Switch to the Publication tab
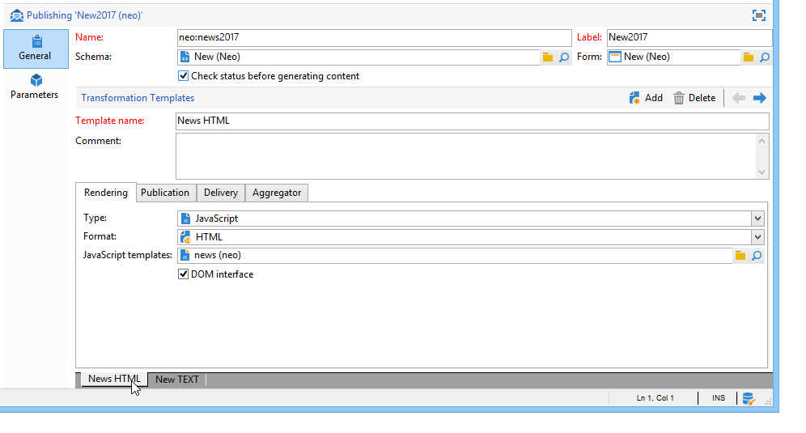Screen dimensions: 806x433 pos(165,193)
